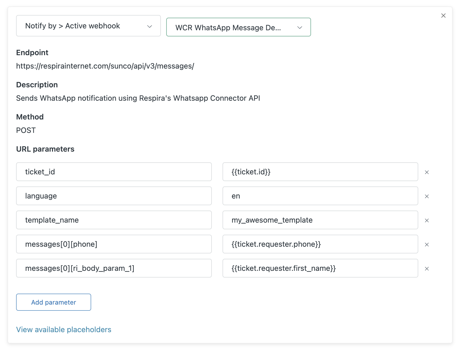The height and width of the screenshot is (352, 459).
Task: Focus the template_name key field
Action: (114, 220)
